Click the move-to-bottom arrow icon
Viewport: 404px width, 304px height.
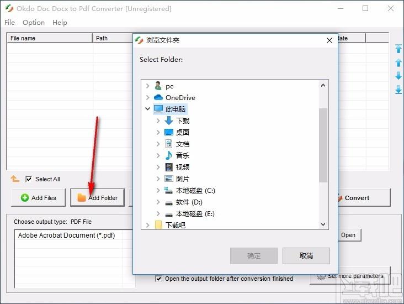pos(398,90)
